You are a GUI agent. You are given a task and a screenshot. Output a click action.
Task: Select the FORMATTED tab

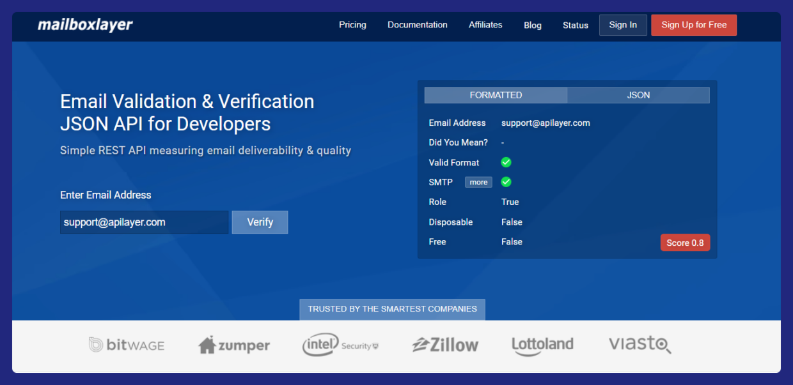(496, 95)
